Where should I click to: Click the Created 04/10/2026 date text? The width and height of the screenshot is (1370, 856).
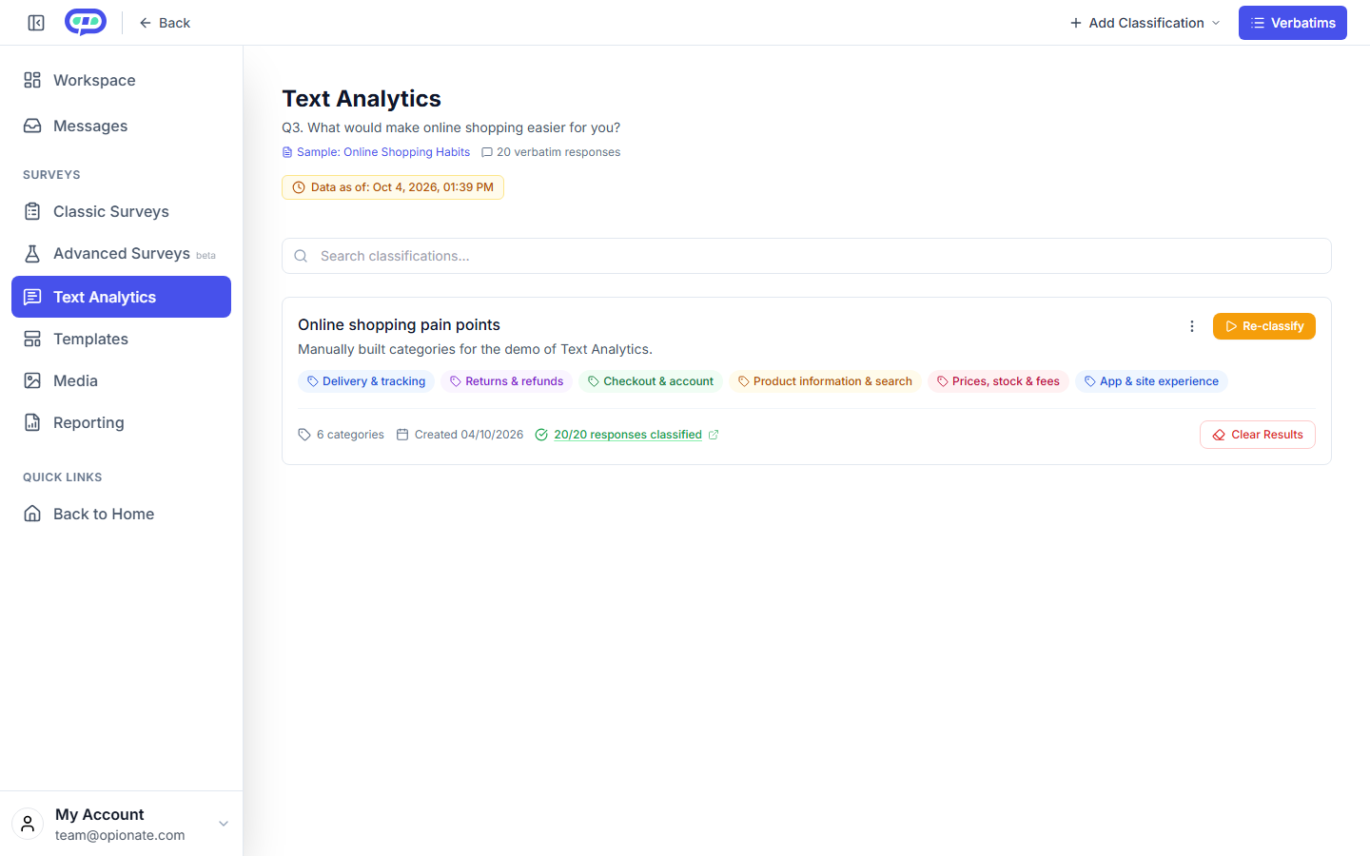click(x=469, y=435)
